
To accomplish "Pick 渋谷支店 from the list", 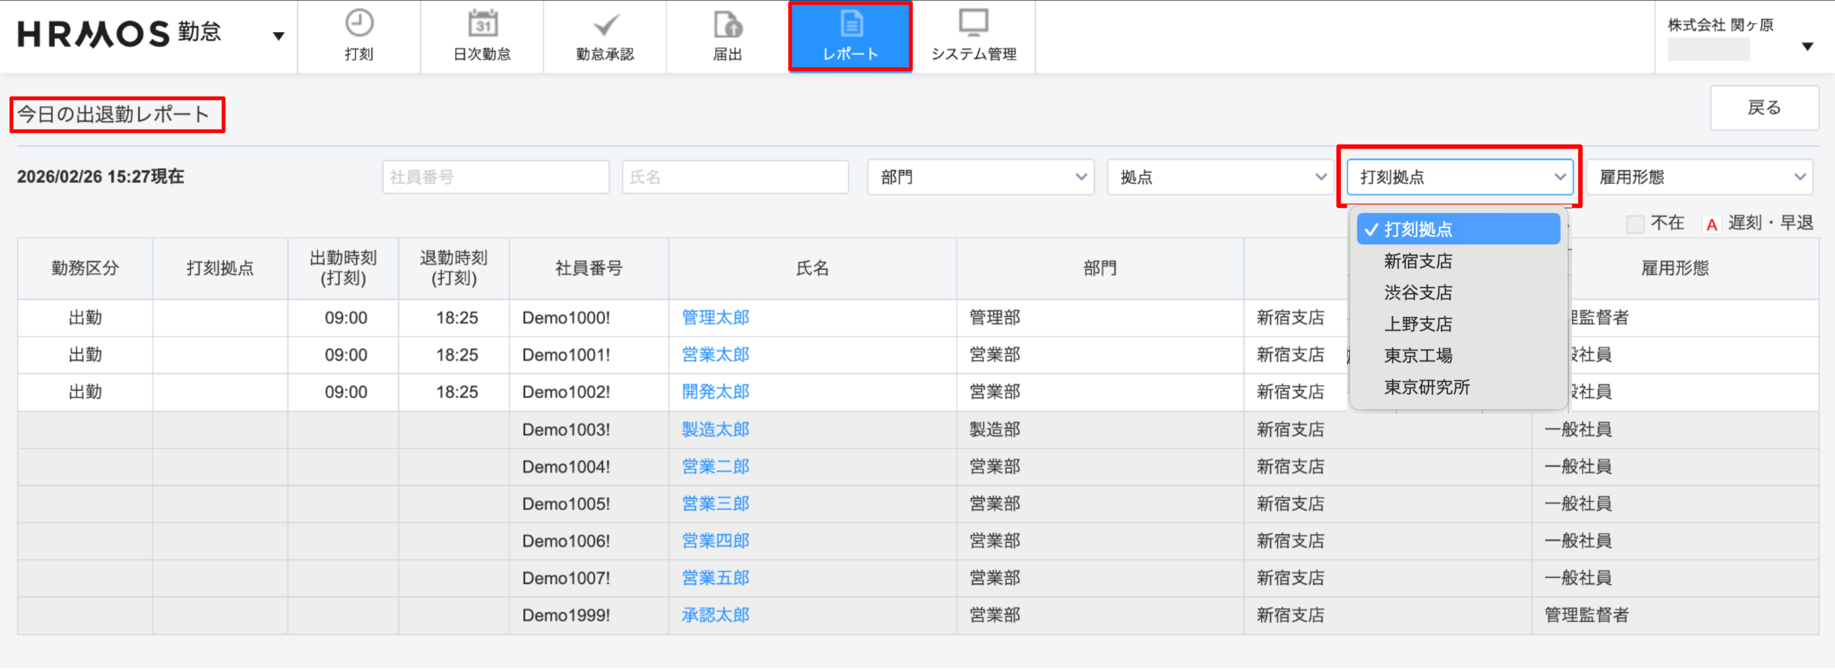I will click(x=1418, y=292).
